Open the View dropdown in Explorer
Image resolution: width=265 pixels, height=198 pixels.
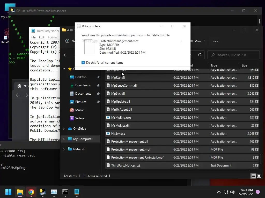coord(197,41)
